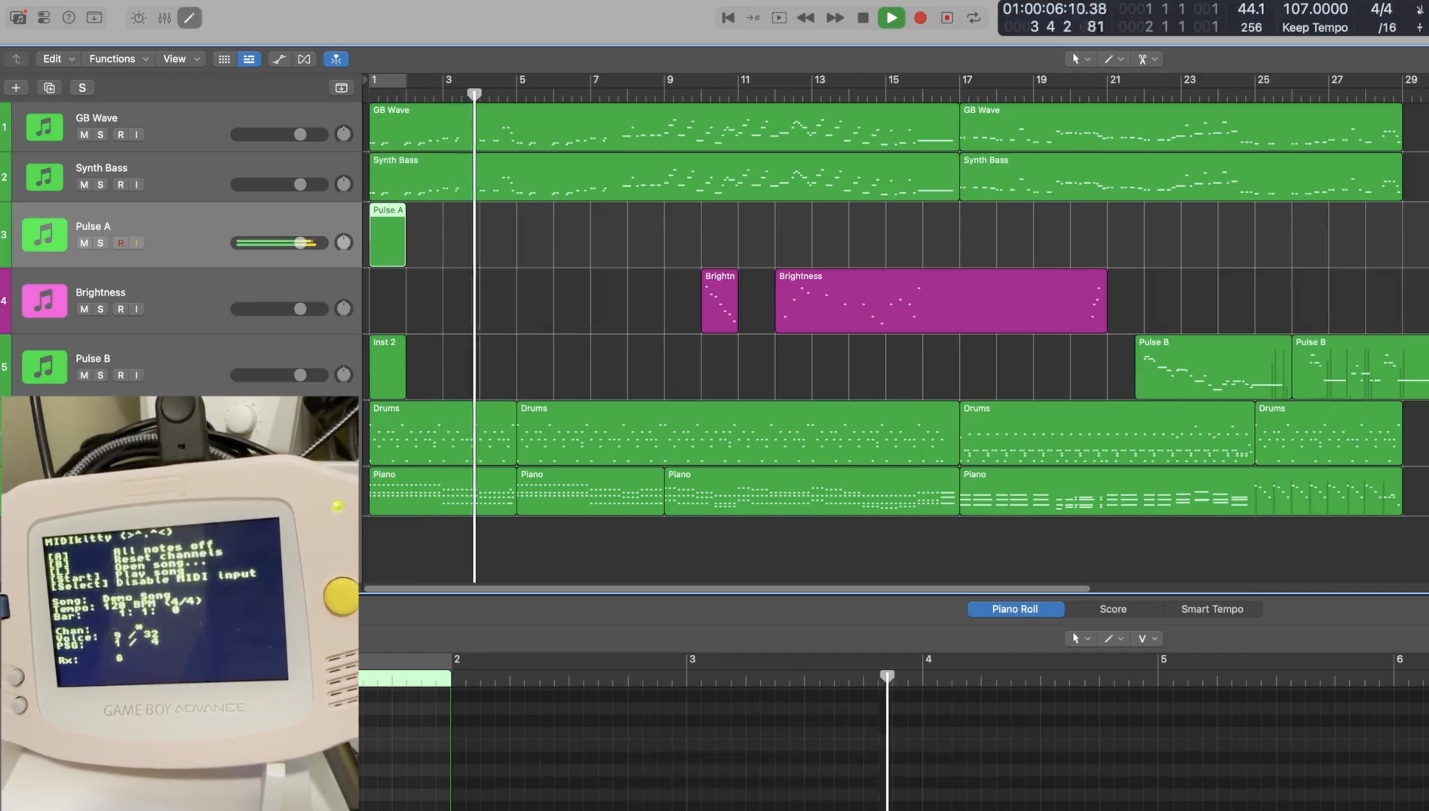1429x811 pixels.
Task: Click the fast forward transport button
Action: tap(834, 18)
